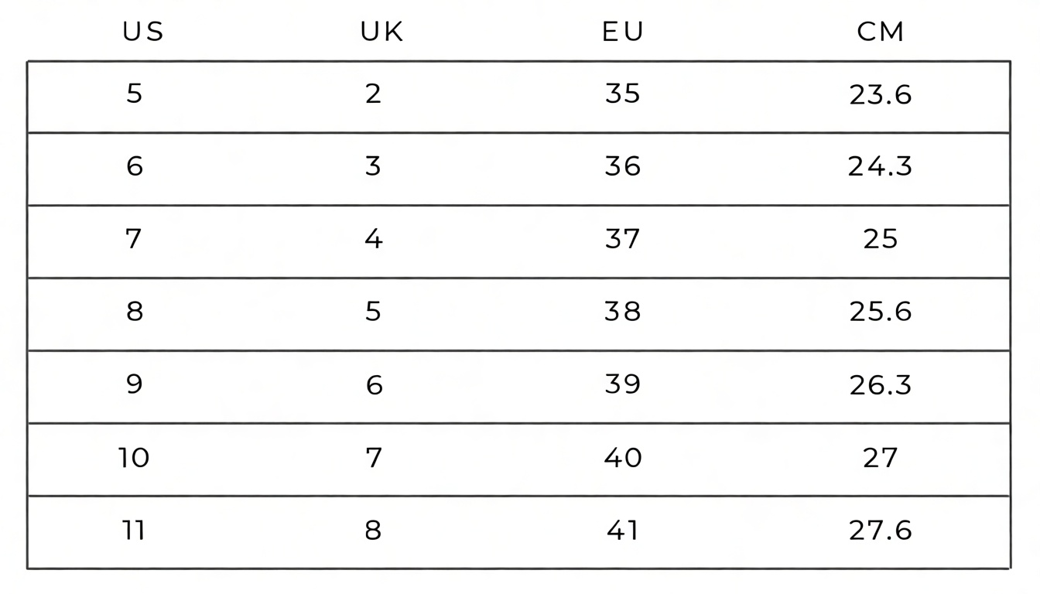Click the US column header

point(143,32)
